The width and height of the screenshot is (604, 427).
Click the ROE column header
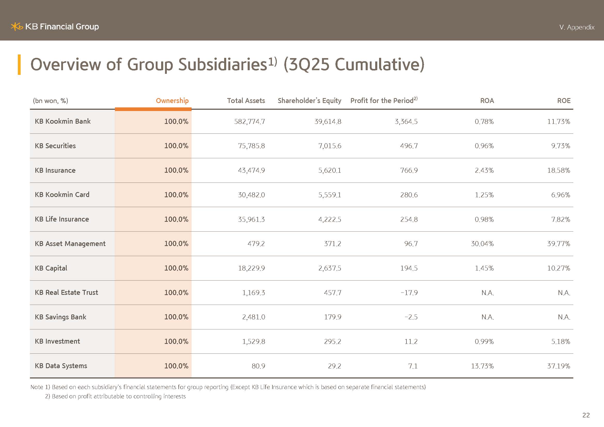[x=563, y=101]
